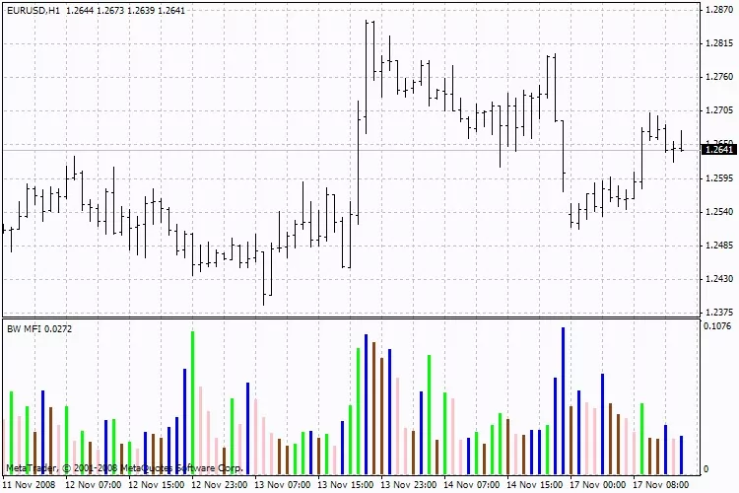Click the BW MFI 0.0272 indicator label

[x=39, y=328]
